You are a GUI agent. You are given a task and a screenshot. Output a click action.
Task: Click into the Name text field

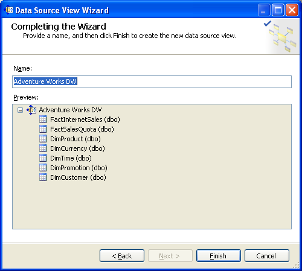152,81
